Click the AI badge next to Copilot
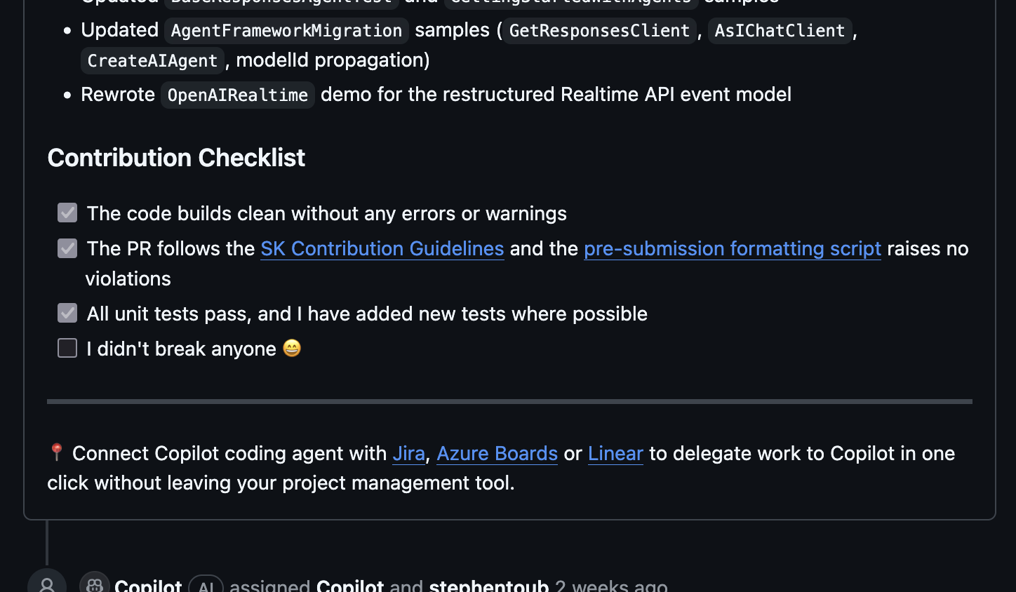 click(x=206, y=585)
